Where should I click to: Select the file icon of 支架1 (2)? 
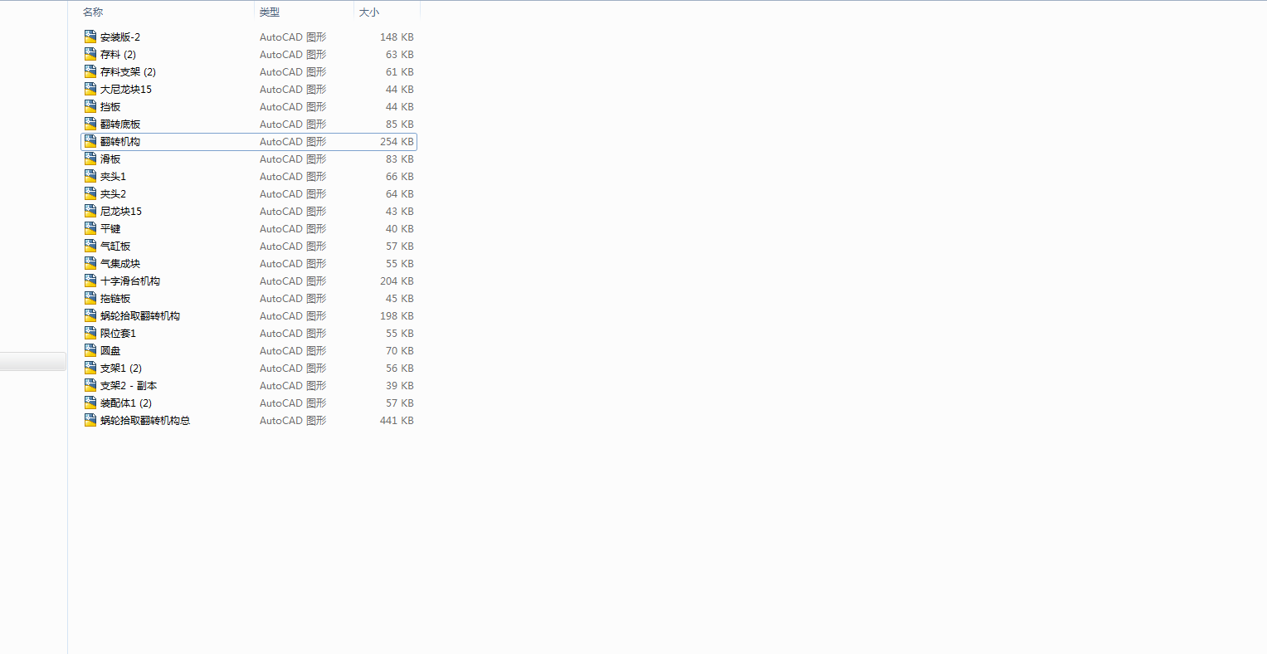pyautogui.click(x=90, y=368)
